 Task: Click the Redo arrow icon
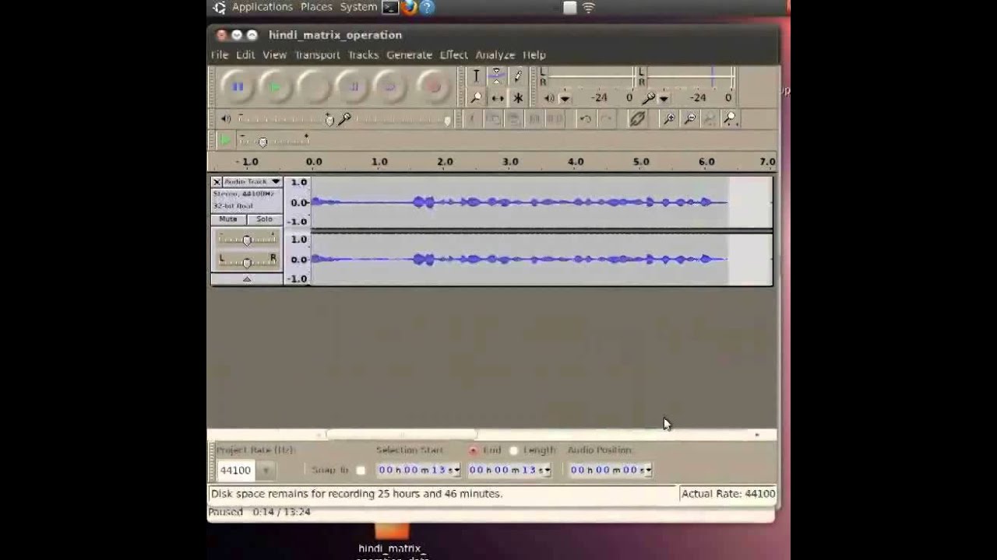pos(606,119)
